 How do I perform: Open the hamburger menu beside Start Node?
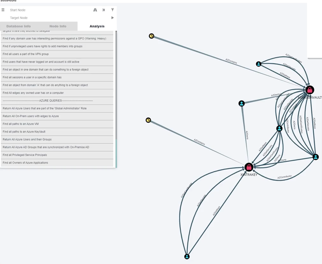[3, 10]
